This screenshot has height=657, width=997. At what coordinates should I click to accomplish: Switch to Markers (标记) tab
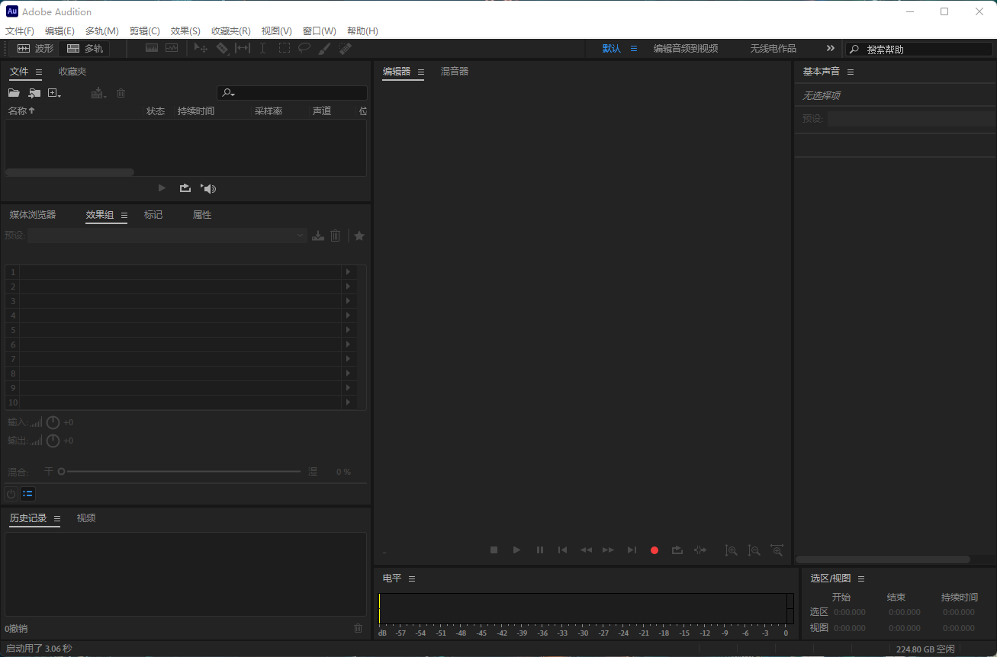coord(153,215)
